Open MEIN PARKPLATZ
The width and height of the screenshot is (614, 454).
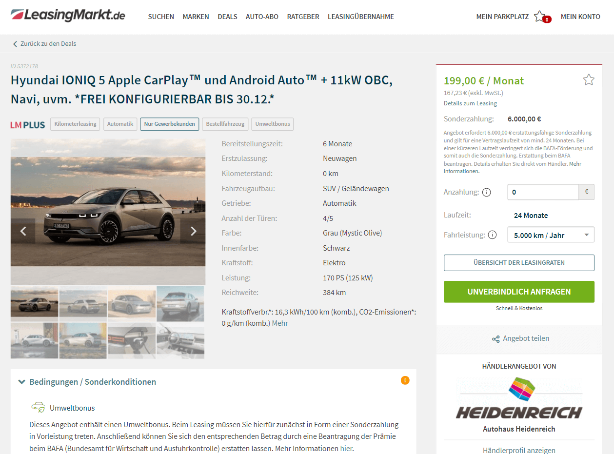[x=502, y=17]
